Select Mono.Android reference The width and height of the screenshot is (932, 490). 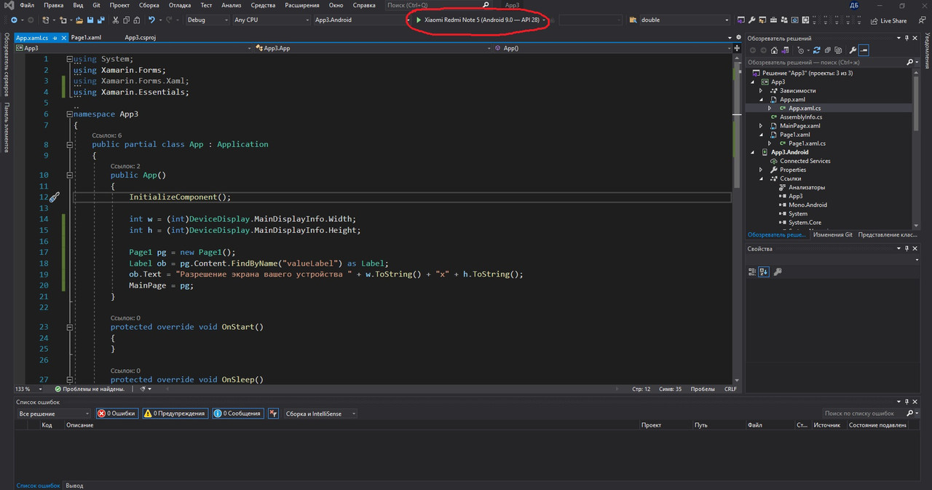tap(807, 205)
